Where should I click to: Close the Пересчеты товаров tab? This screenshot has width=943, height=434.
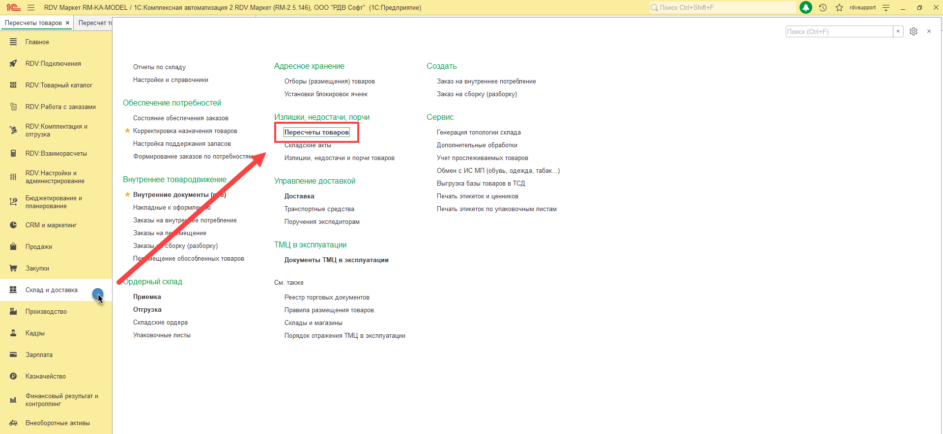pos(68,23)
